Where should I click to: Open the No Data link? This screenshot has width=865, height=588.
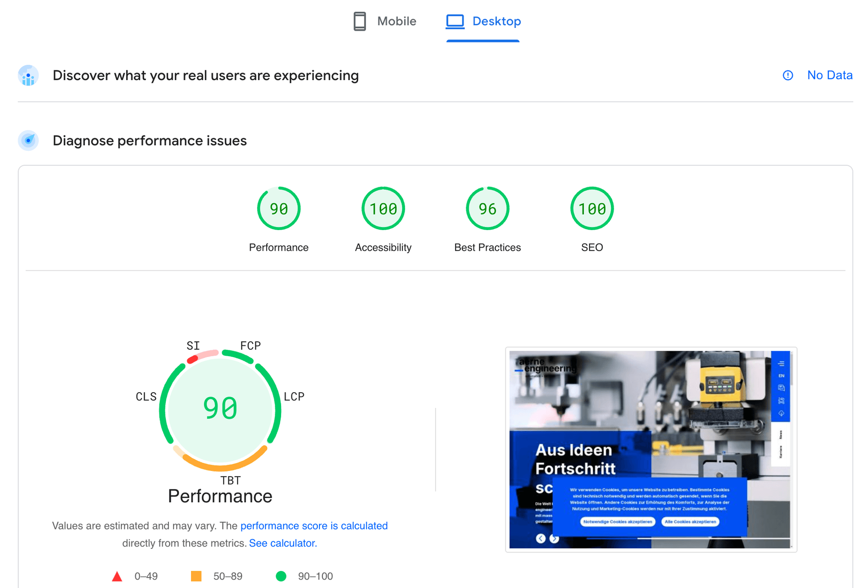pos(829,75)
